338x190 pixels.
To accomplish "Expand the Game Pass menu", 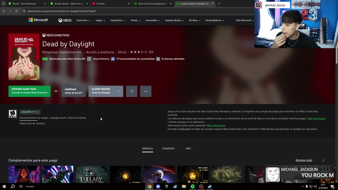I will pyautogui.click(x=83, y=20).
